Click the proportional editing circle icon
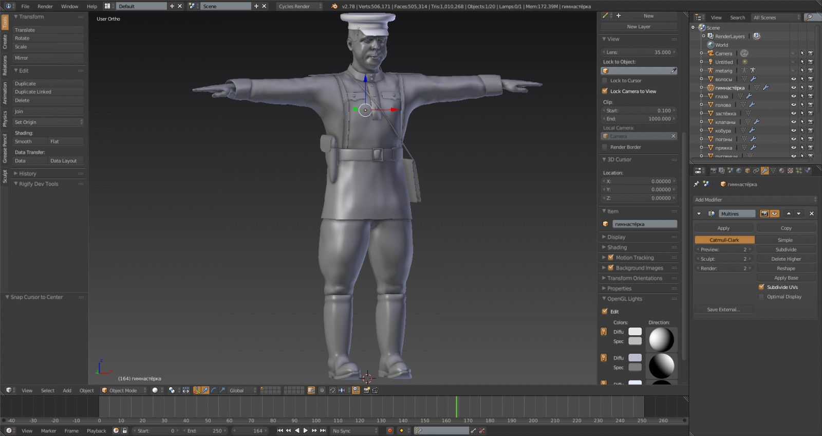 tap(322, 390)
